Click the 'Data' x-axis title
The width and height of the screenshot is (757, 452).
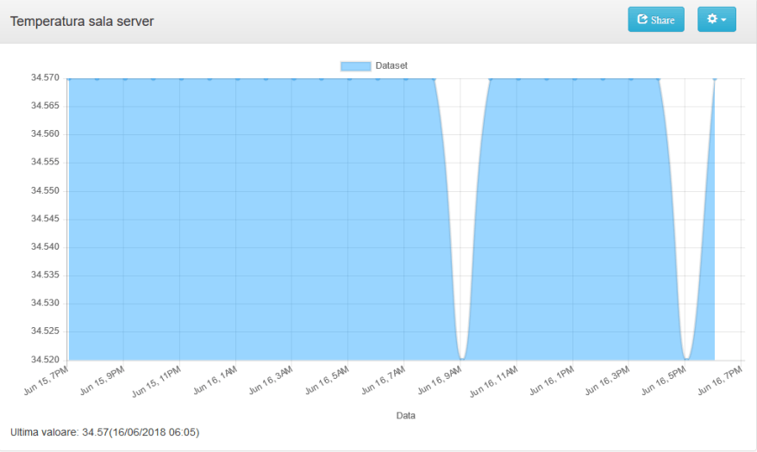(405, 416)
